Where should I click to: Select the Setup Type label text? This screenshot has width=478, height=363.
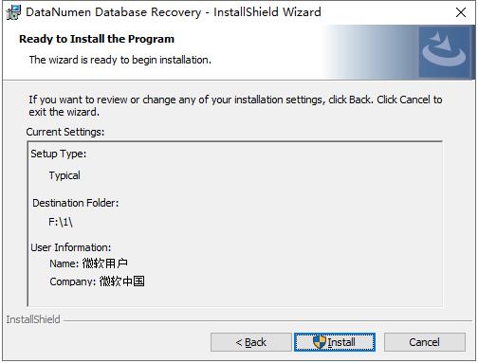[59, 154]
